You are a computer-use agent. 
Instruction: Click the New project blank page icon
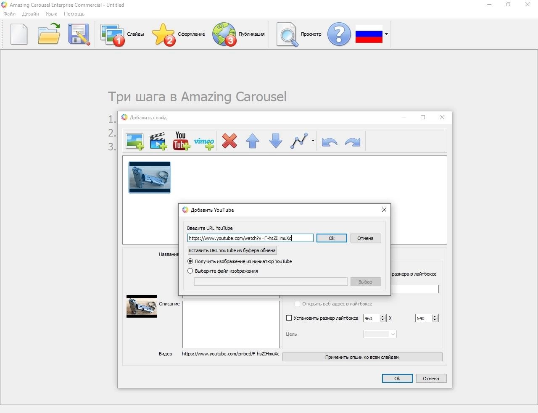pos(19,34)
